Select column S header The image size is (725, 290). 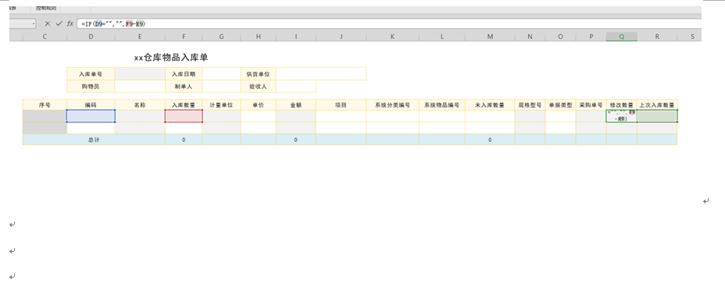(693, 37)
